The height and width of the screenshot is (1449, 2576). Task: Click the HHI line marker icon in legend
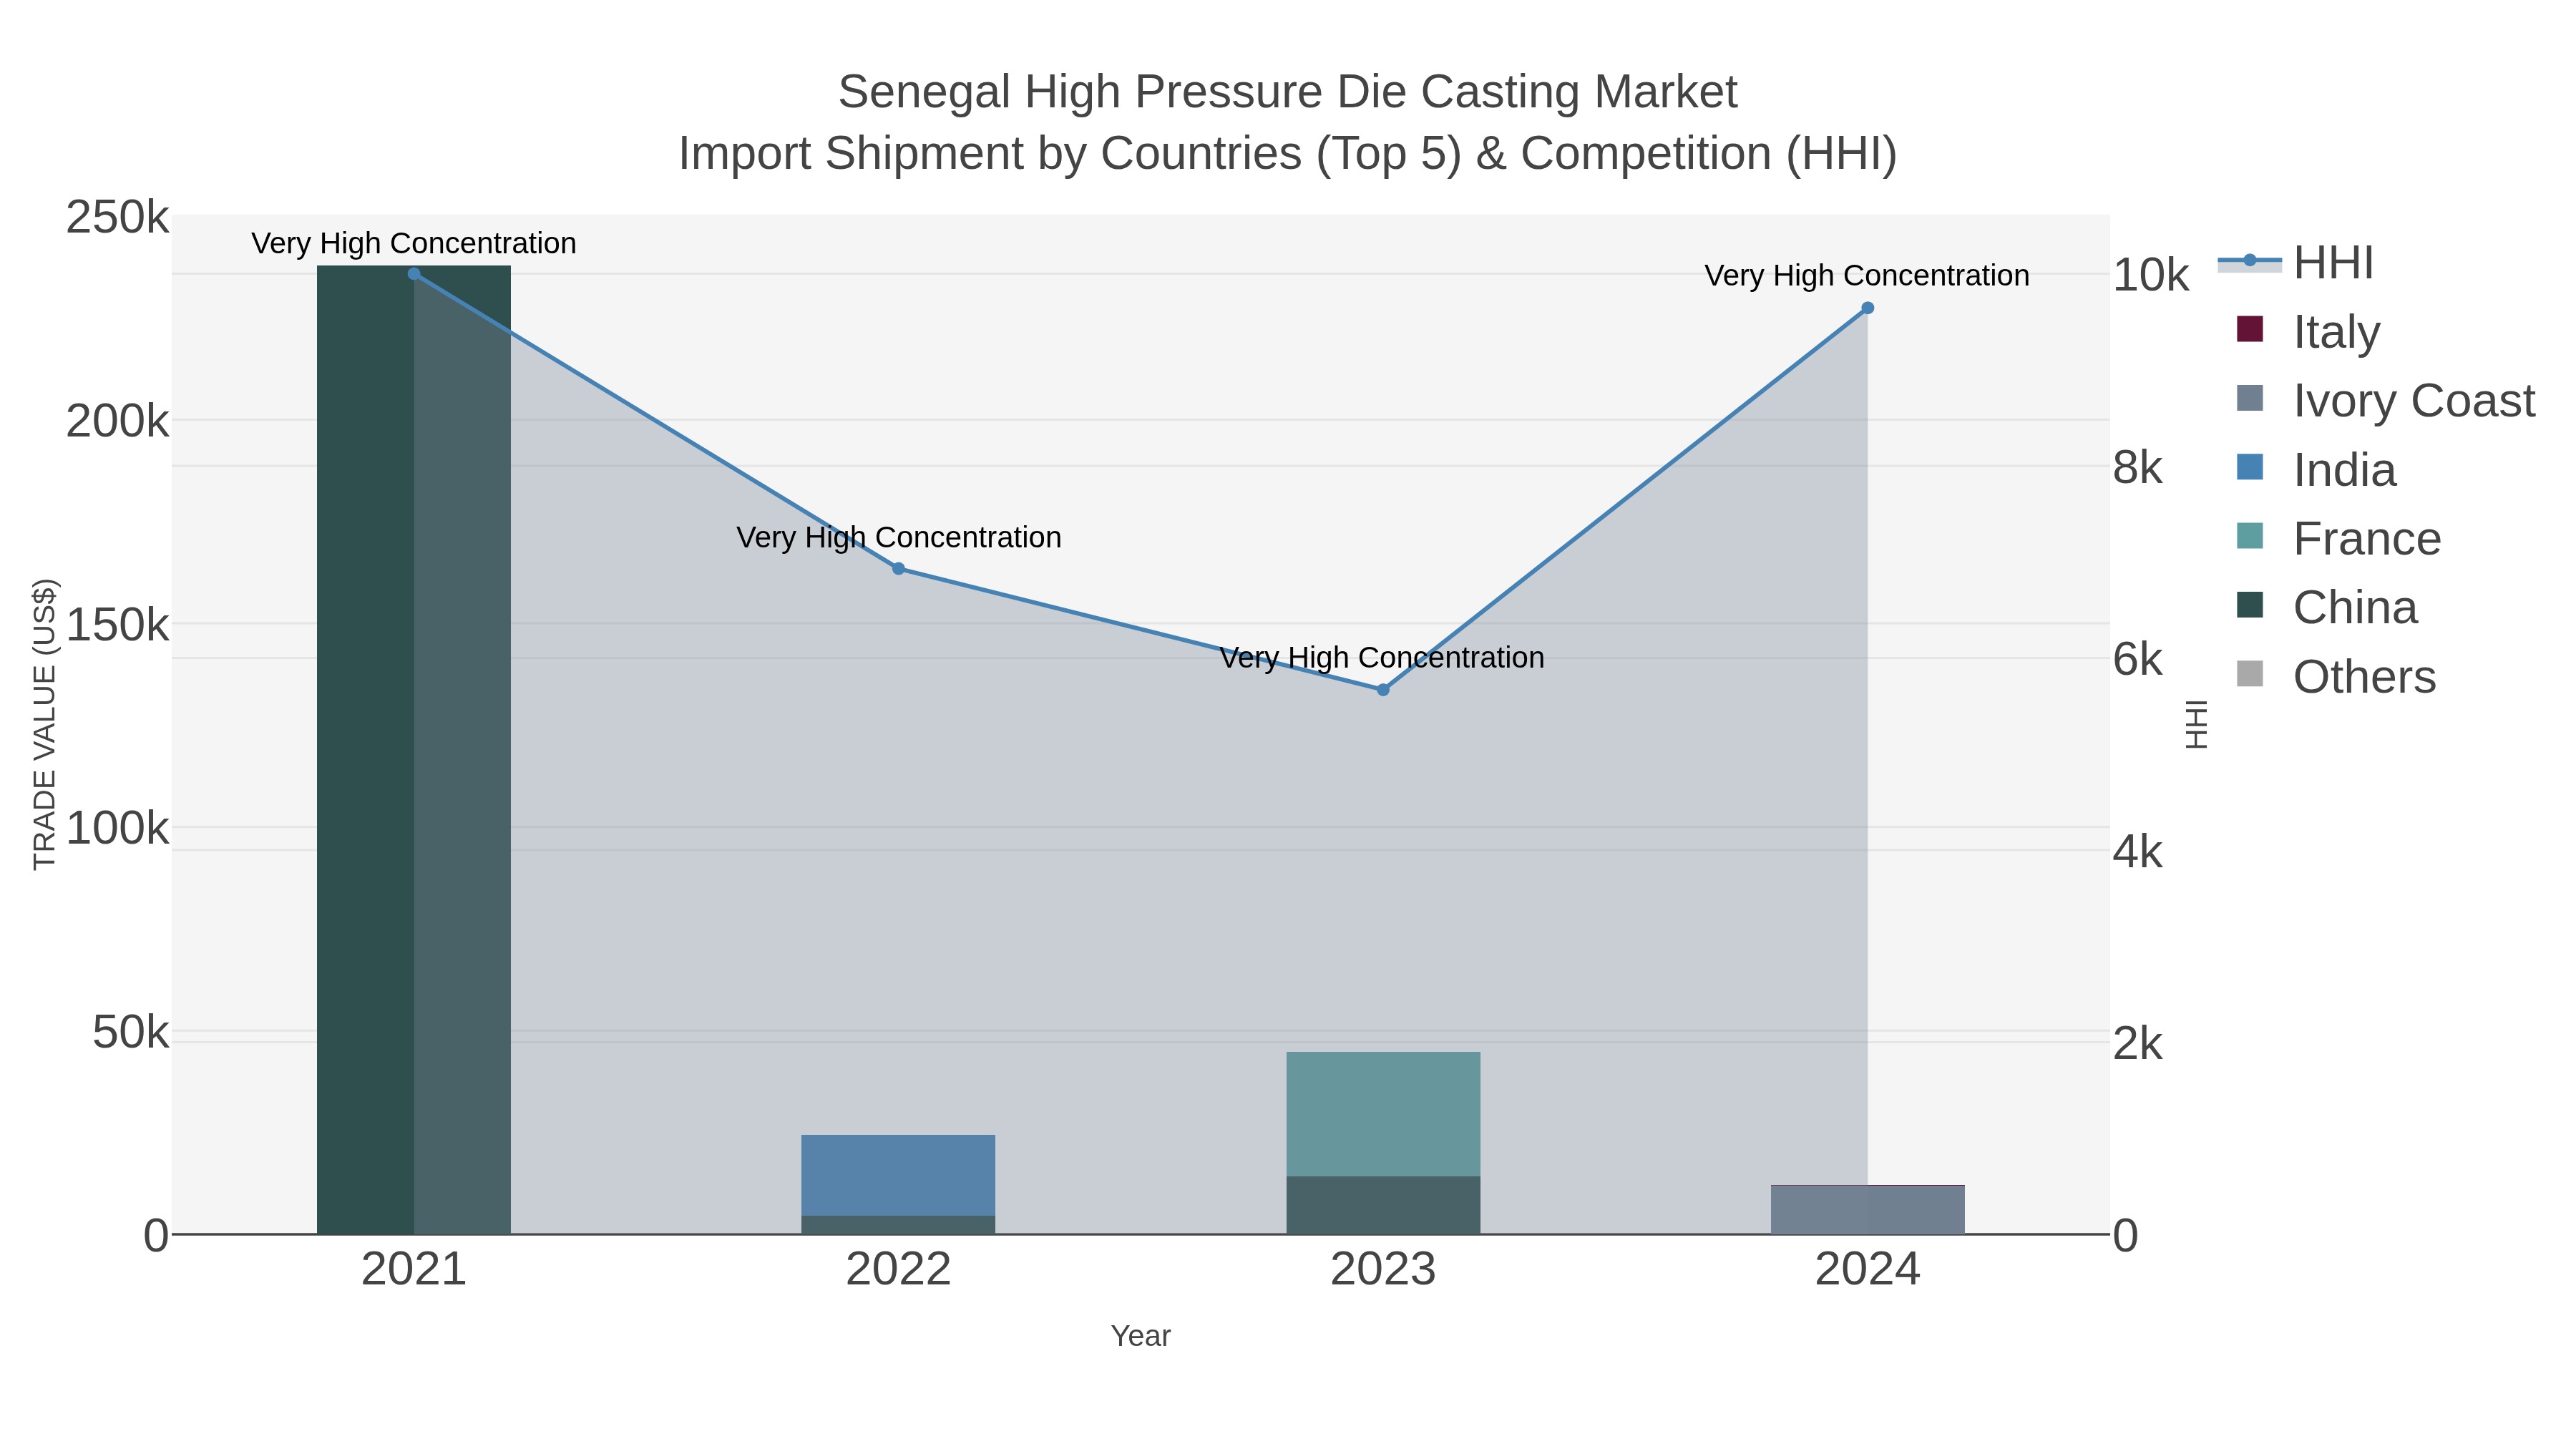[x=2250, y=261]
